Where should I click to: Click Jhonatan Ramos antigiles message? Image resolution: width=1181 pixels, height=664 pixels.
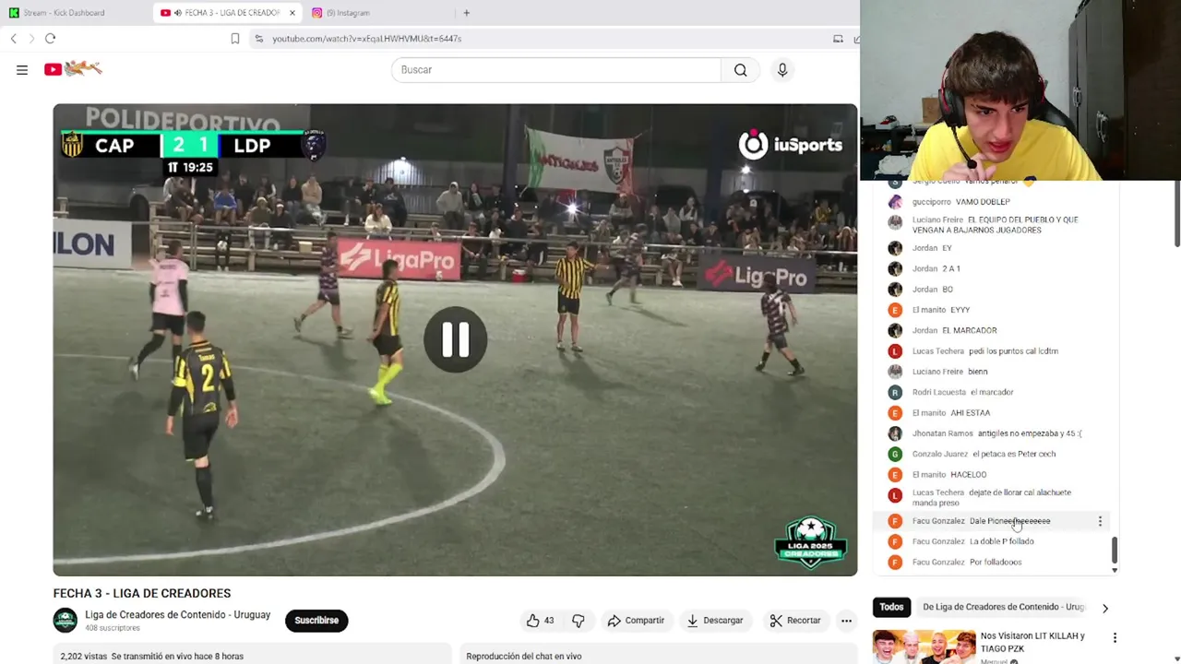pos(997,433)
